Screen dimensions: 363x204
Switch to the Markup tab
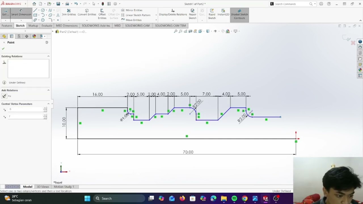33,25
